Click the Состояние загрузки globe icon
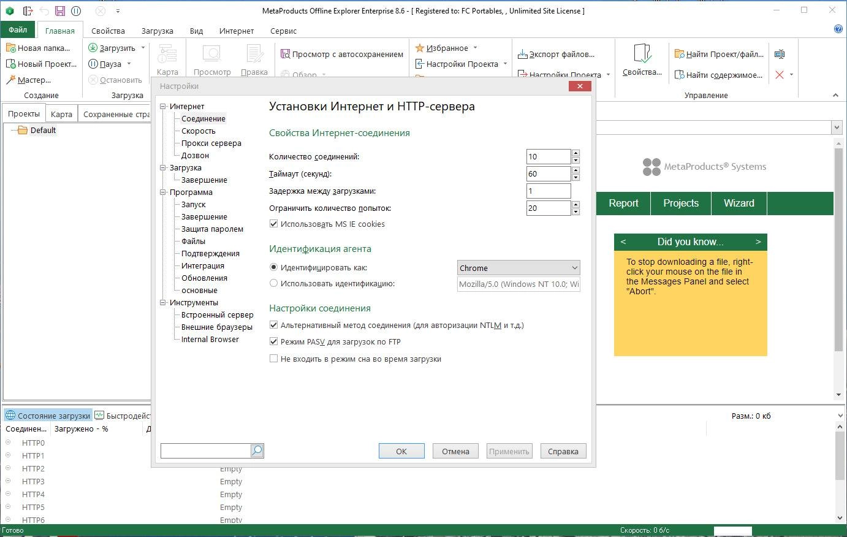 [x=10, y=415]
